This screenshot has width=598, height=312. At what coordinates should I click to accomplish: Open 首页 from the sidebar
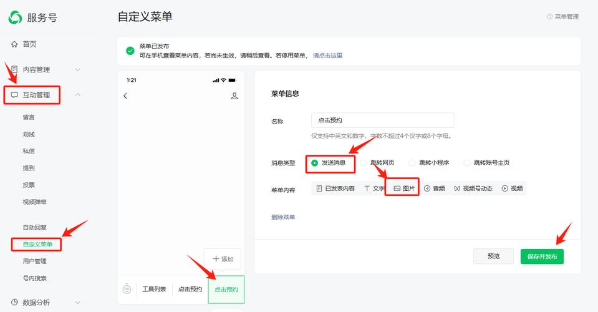[x=29, y=44]
